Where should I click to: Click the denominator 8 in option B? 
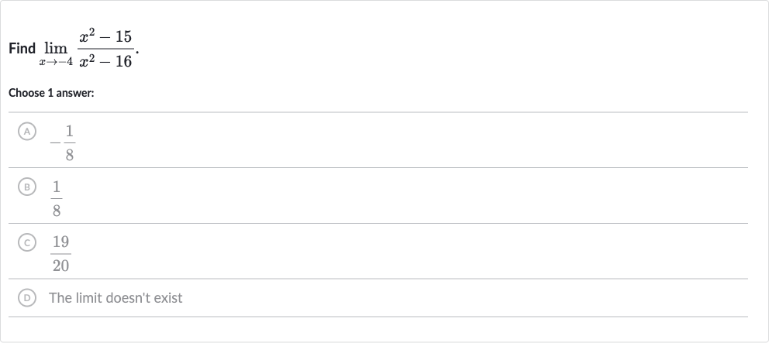tap(57, 211)
